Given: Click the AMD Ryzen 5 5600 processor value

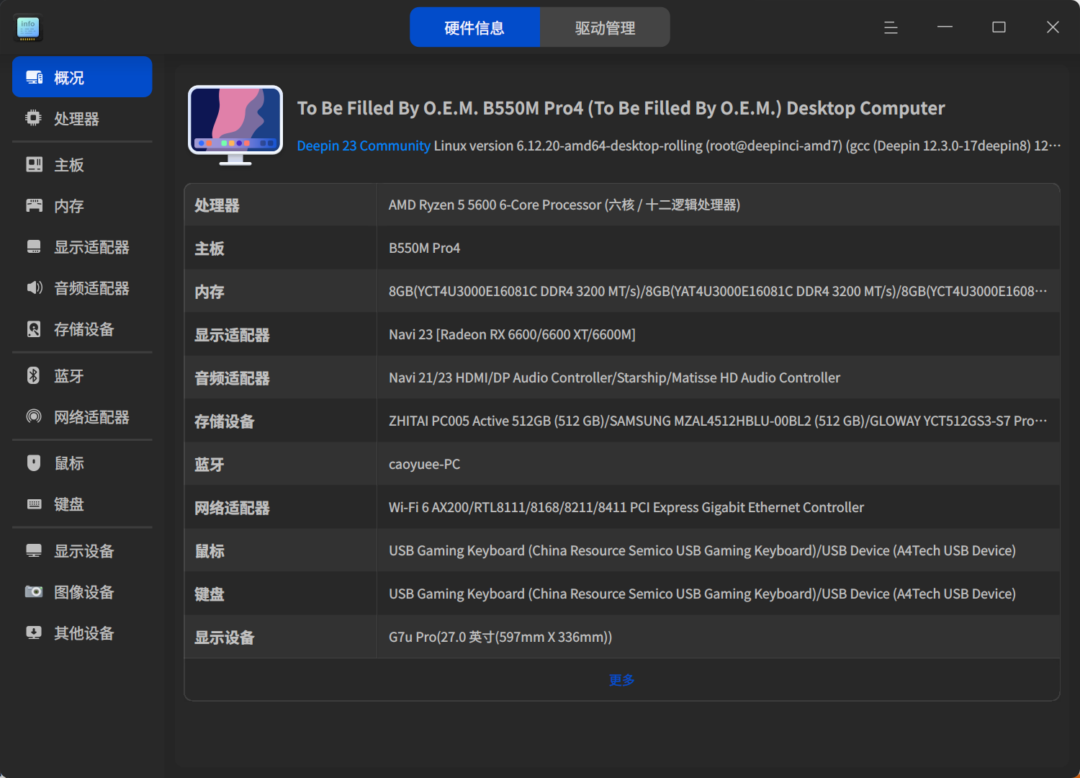Looking at the screenshot, I should [564, 205].
